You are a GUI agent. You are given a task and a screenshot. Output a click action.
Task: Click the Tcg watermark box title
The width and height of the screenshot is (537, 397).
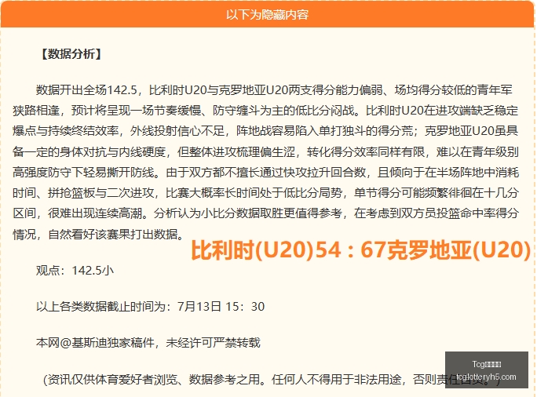(x=486, y=364)
